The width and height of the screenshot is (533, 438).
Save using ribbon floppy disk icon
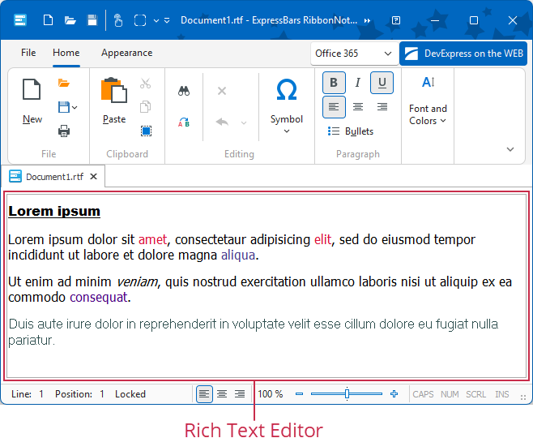[64, 107]
